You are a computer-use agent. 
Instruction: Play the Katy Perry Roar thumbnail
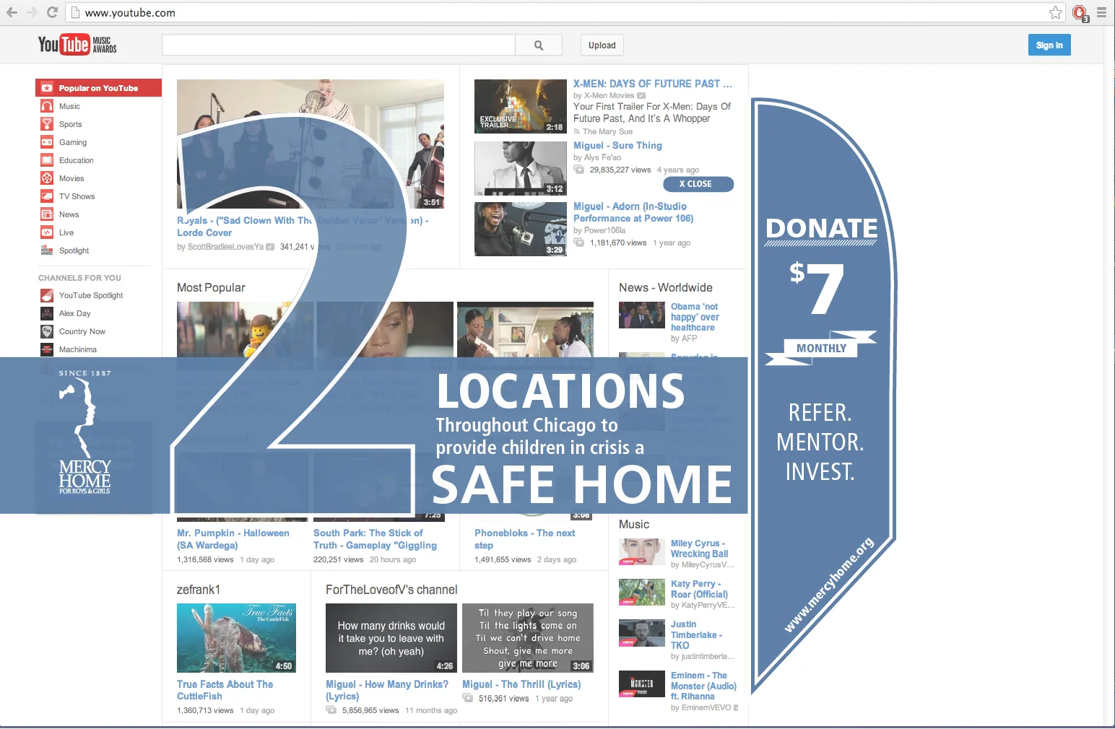tap(642, 593)
